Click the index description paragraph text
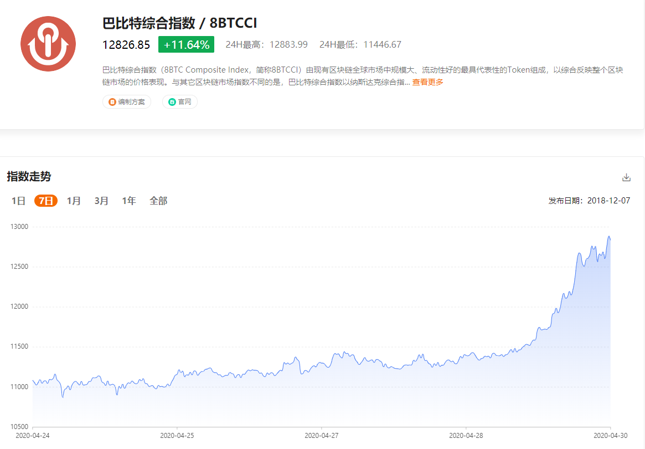The width and height of the screenshot is (645, 449). point(363,76)
